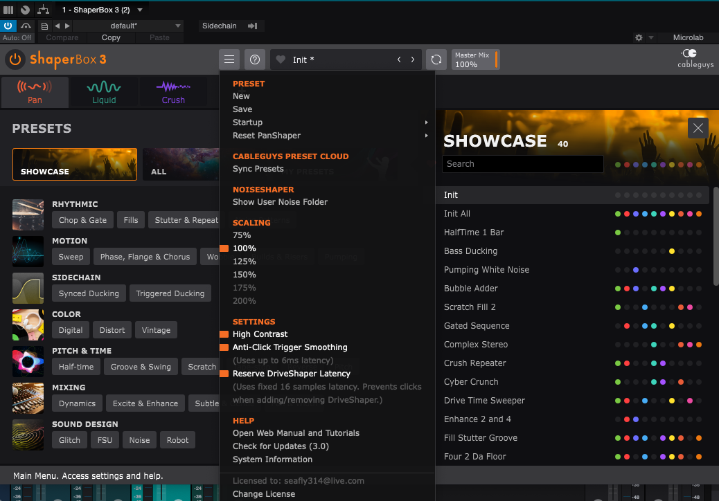Screen dimensions: 719x501
Task: Close the Showcase preset browser
Action: click(698, 128)
